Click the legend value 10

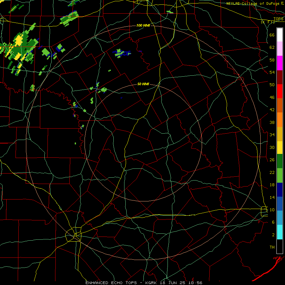point(272,210)
